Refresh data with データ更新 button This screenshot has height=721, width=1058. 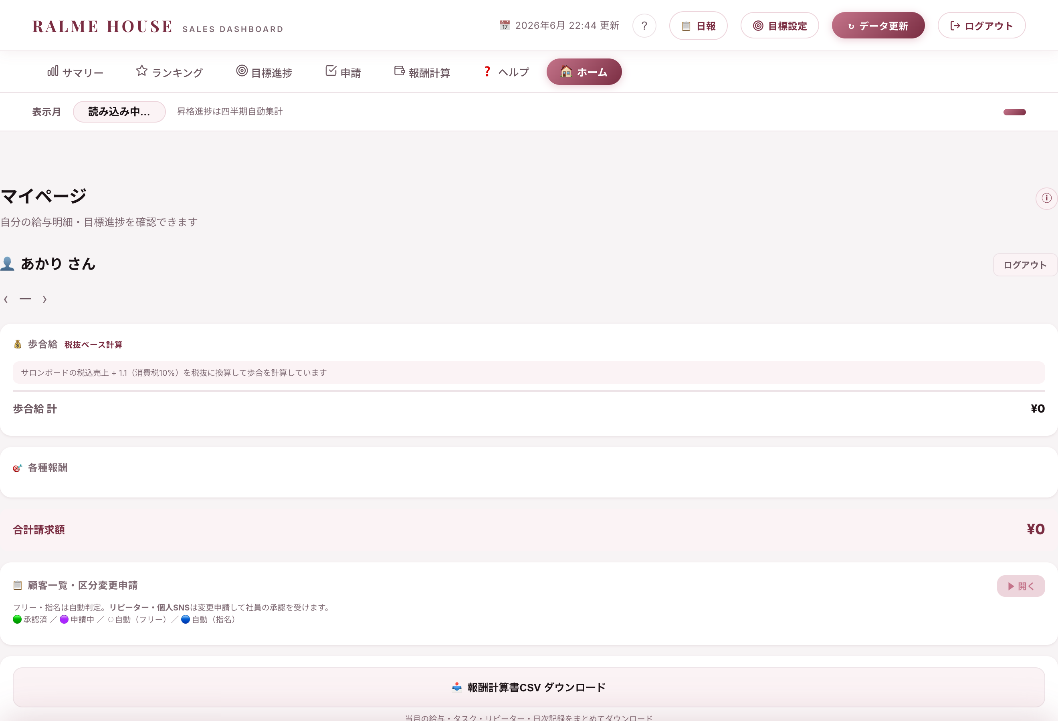pyautogui.click(x=878, y=26)
